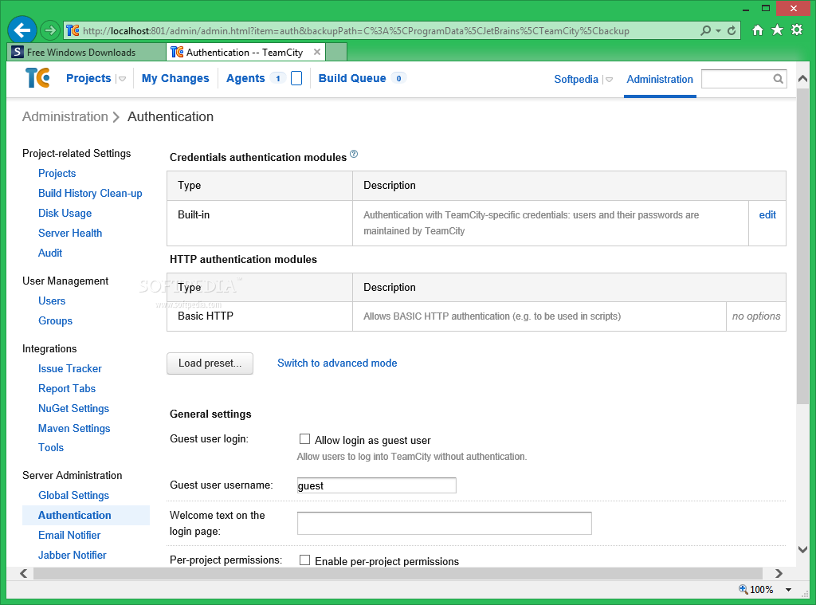Open browser tools gear icon
The image size is (816, 605).
point(797,29)
